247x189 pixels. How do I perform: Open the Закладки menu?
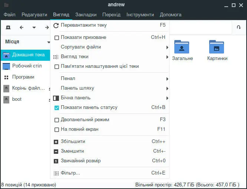pos(86,15)
